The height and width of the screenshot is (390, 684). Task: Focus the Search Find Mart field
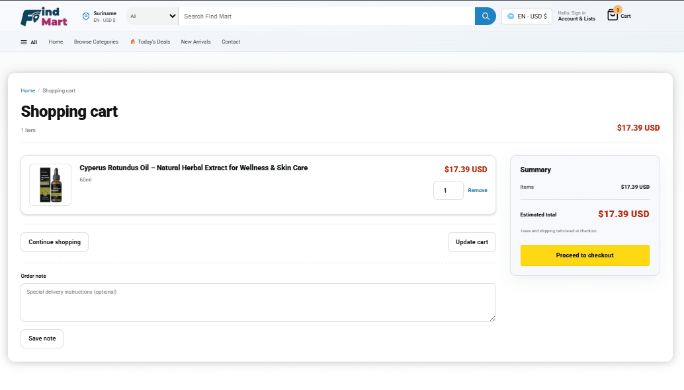pos(327,16)
